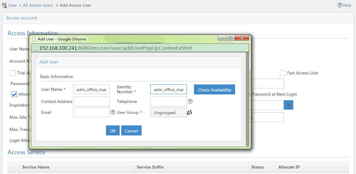Click the Telephone input field

point(169,101)
